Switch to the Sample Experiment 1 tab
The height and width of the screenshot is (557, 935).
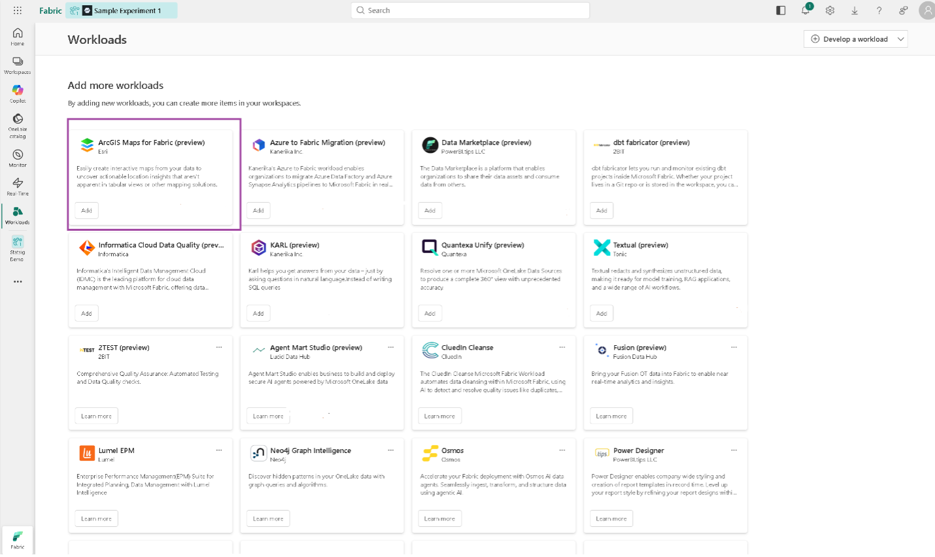click(122, 10)
